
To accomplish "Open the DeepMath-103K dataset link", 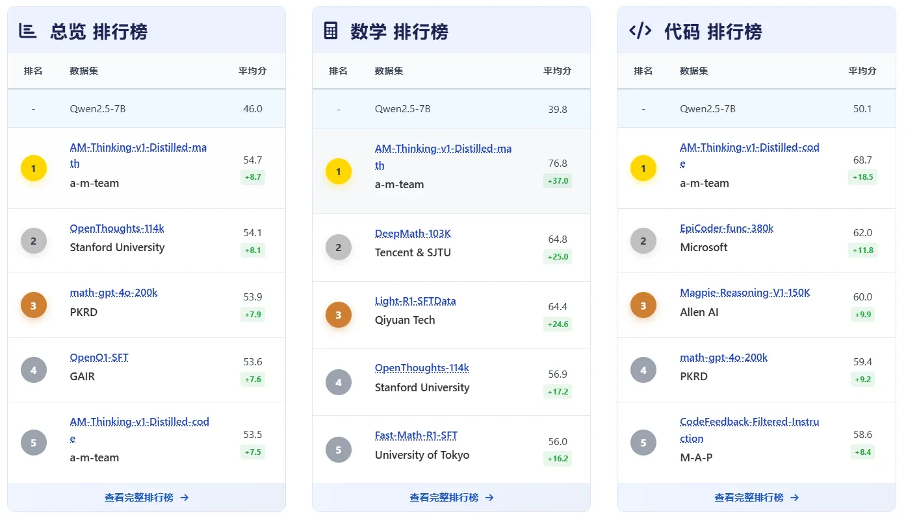I will click(413, 234).
